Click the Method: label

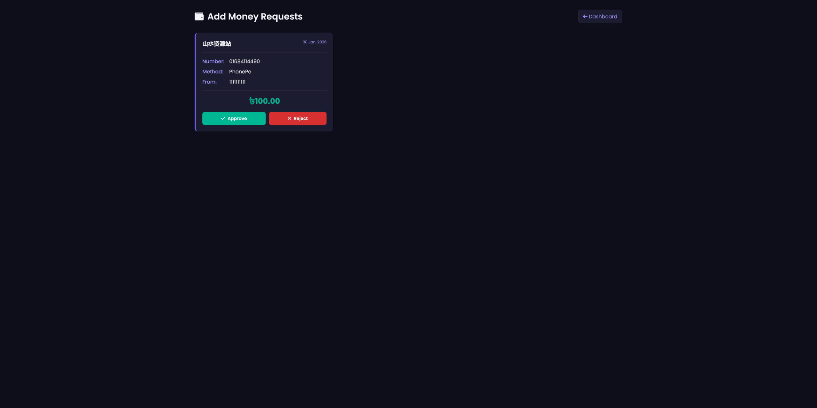(x=213, y=71)
